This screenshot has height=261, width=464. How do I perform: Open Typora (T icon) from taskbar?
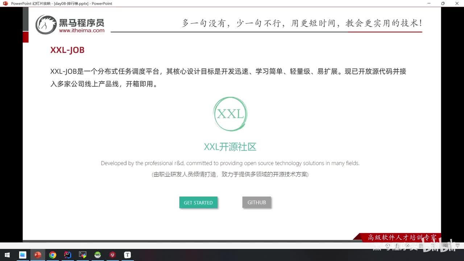coord(127,255)
